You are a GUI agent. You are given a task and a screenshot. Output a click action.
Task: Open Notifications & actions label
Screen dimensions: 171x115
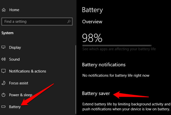27,71
